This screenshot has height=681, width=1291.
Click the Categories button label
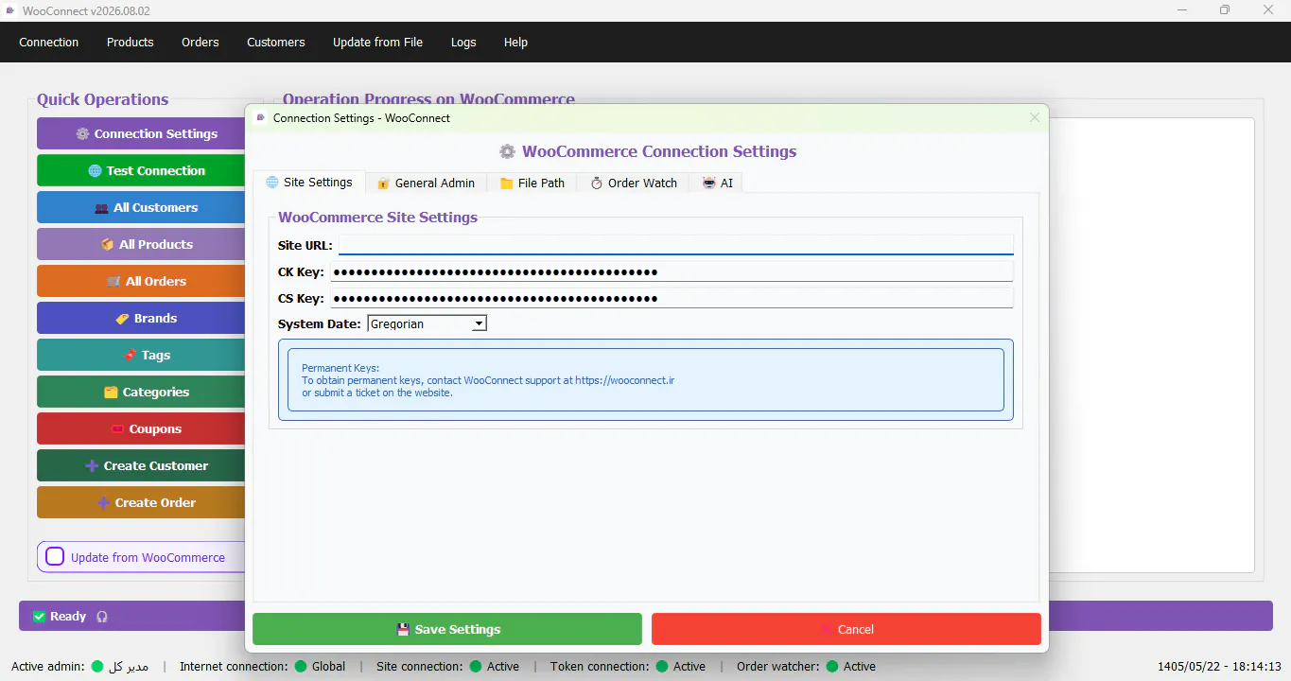click(156, 393)
